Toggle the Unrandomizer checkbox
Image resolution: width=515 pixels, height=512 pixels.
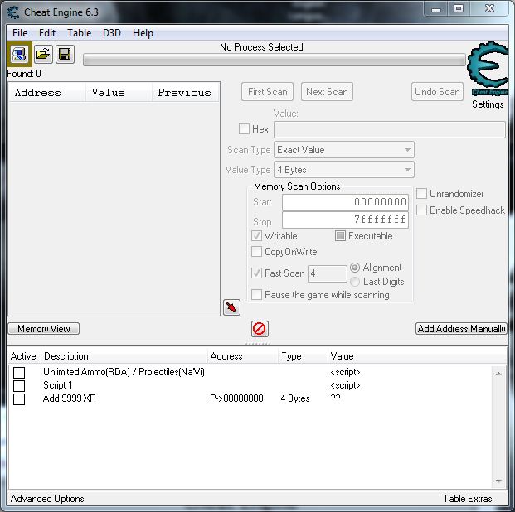[x=421, y=194]
